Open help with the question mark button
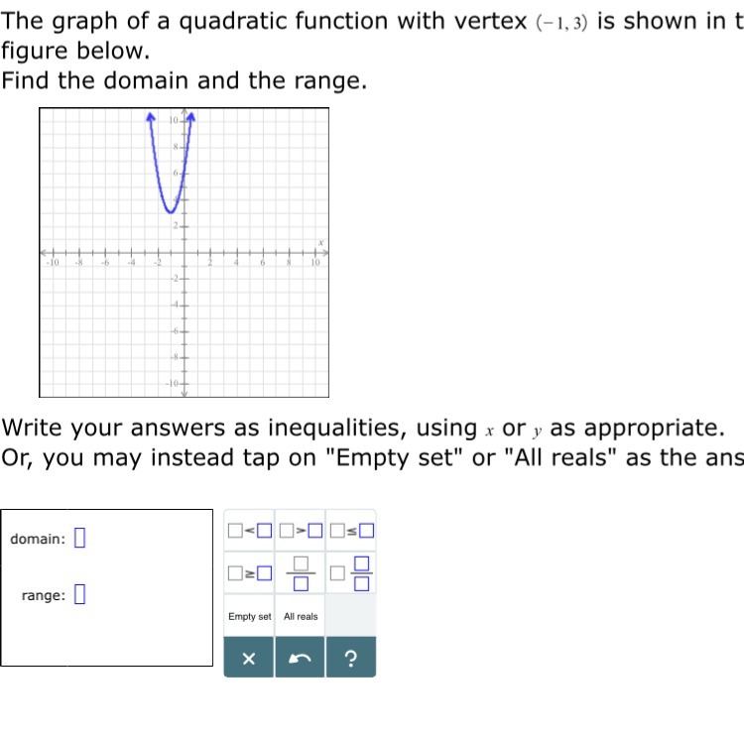The image size is (744, 744). click(351, 659)
